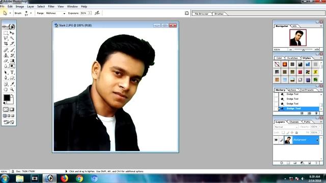
Task: Click the trash icon in History panel
Action: coord(316,113)
